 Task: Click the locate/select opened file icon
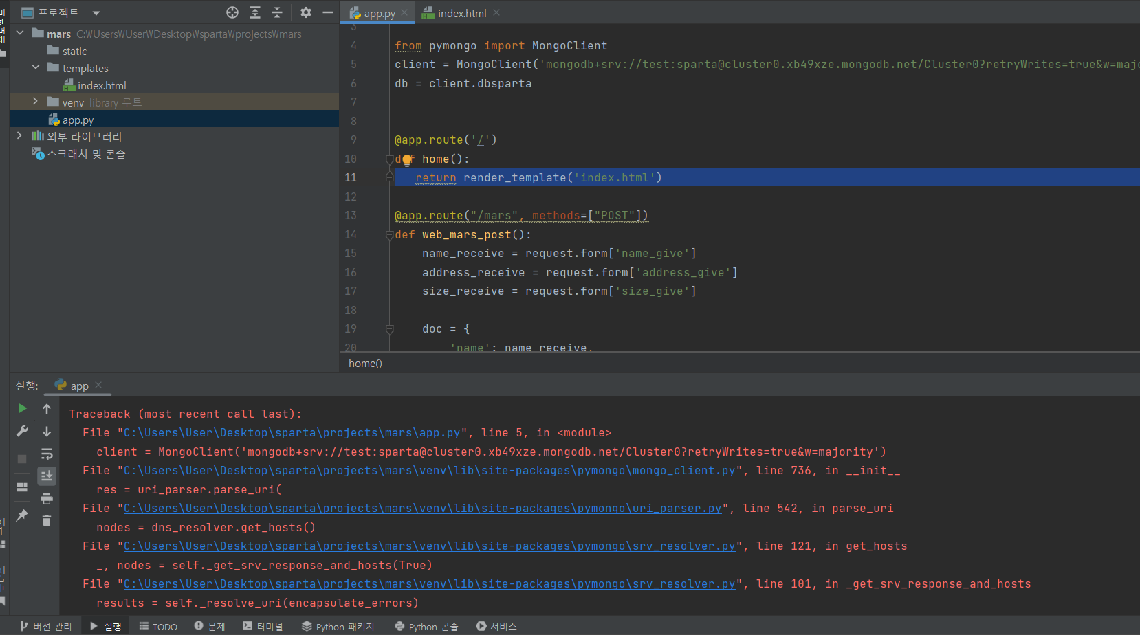click(x=232, y=12)
